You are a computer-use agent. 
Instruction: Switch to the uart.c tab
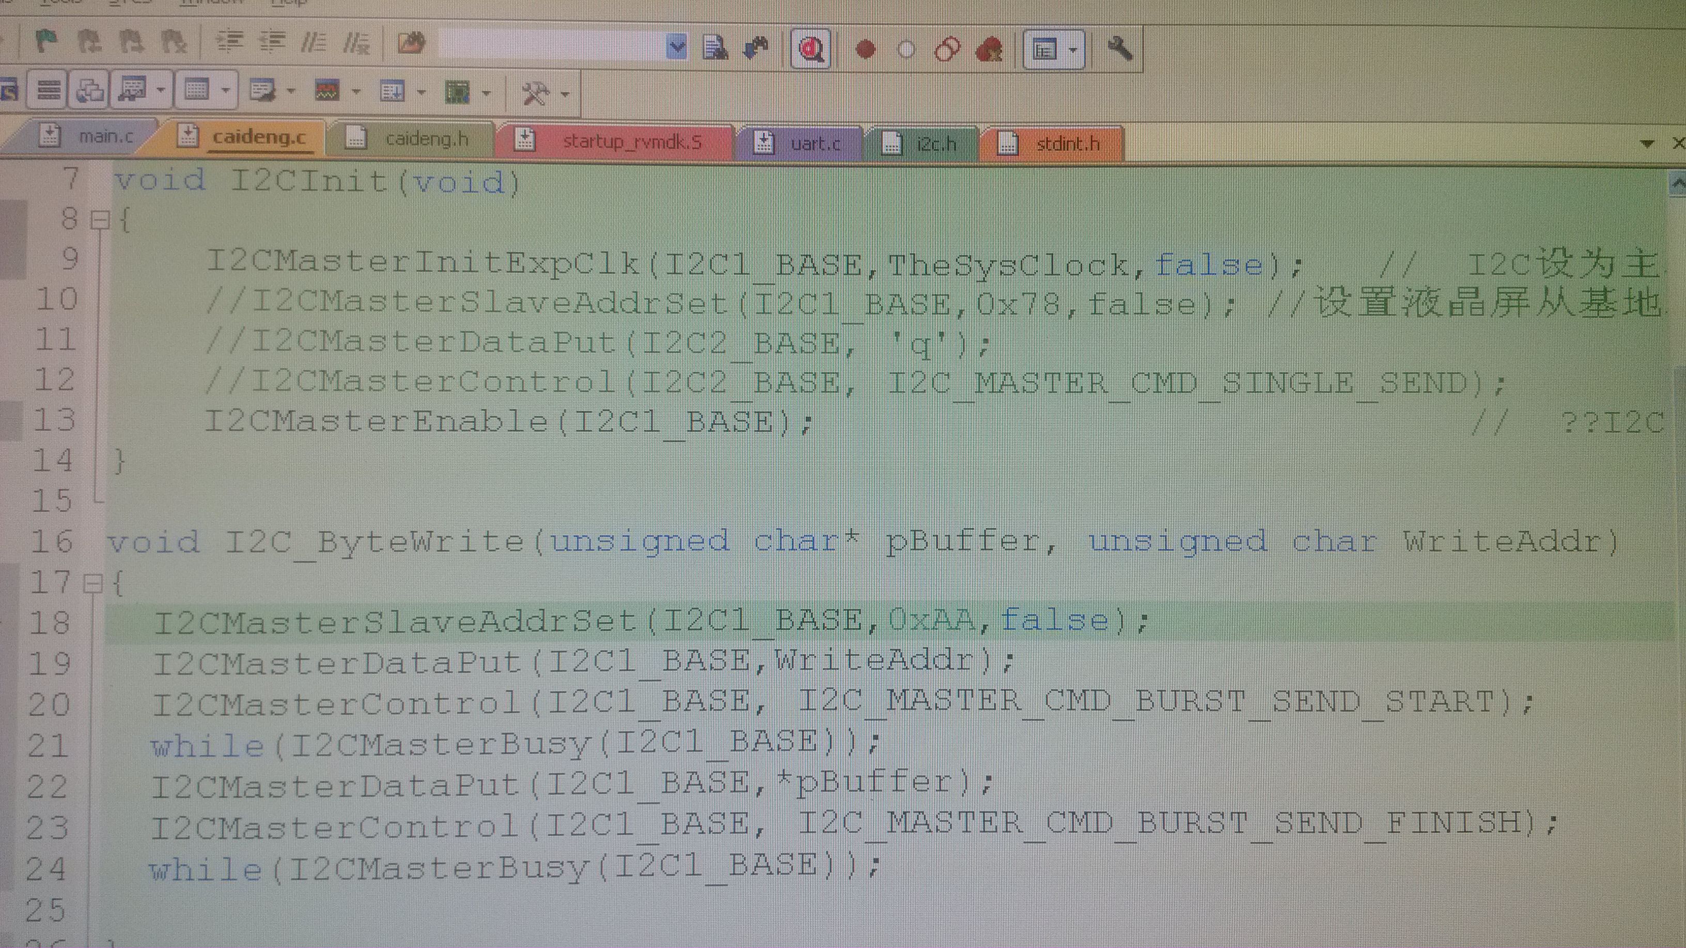(x=815, y=143)
